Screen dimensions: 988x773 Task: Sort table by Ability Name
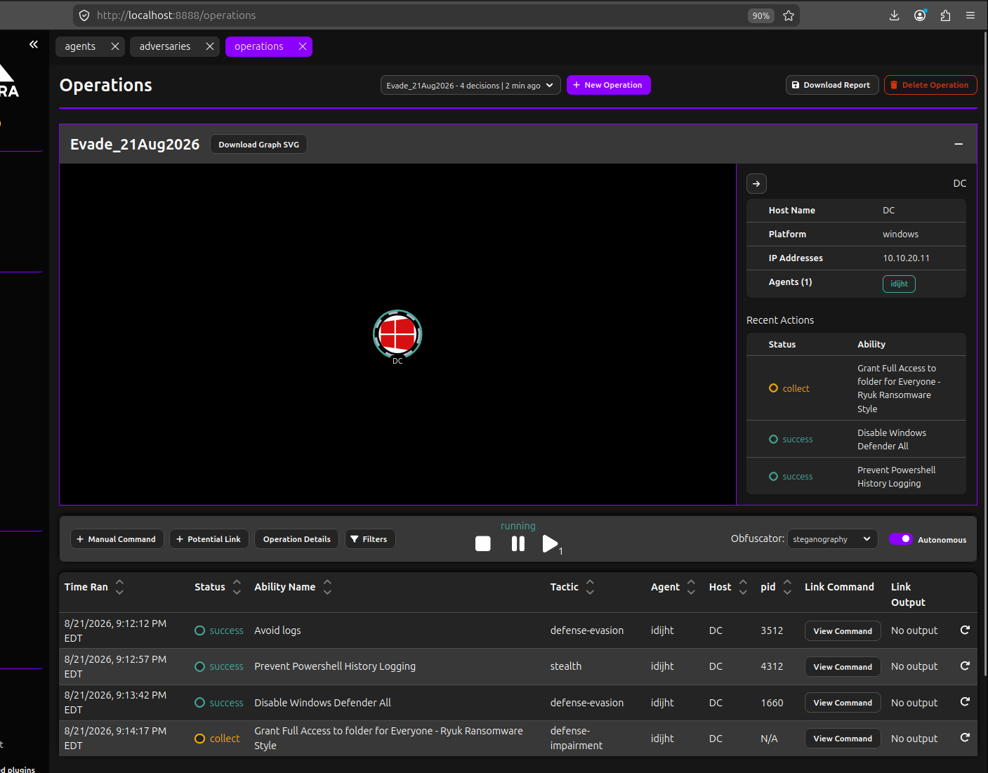(x=327, y=587)
